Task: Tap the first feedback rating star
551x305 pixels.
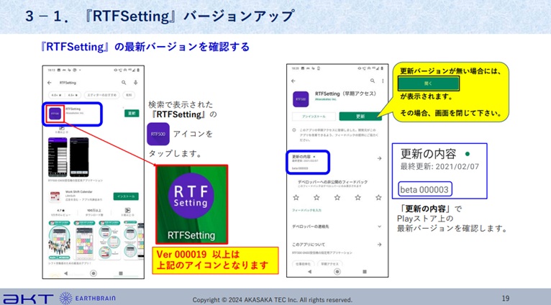Action: click(296, 198)
